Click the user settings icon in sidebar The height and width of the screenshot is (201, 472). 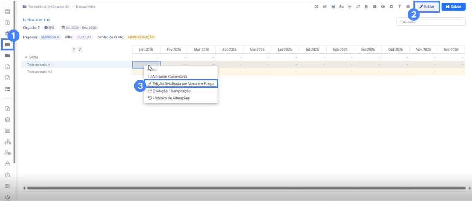pyautogui.click(x=8, y=153)
